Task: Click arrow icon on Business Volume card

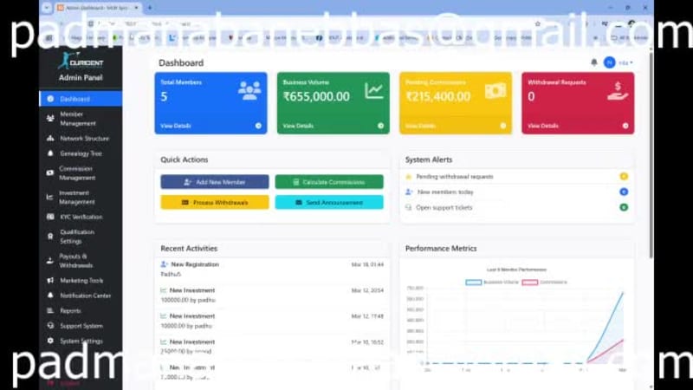Action: (x=381, y=126)
